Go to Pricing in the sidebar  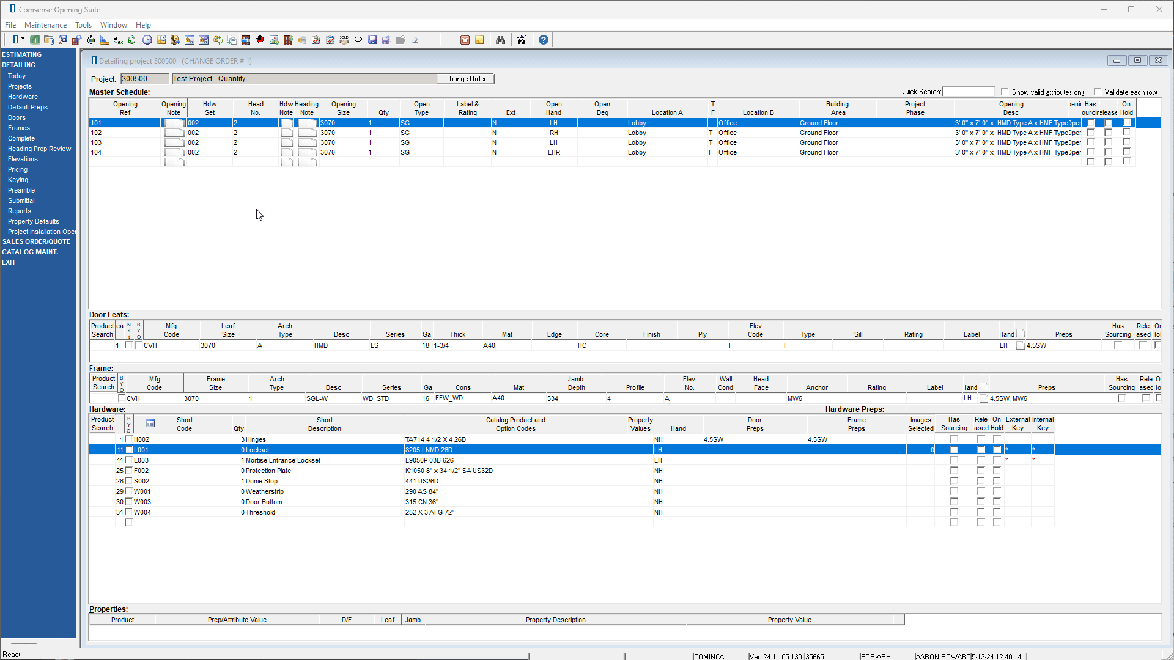[18, 169]
